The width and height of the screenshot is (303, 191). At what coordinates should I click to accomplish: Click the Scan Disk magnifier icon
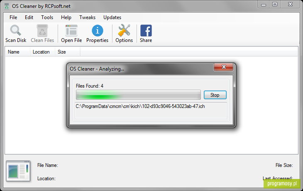pos(15,30)
